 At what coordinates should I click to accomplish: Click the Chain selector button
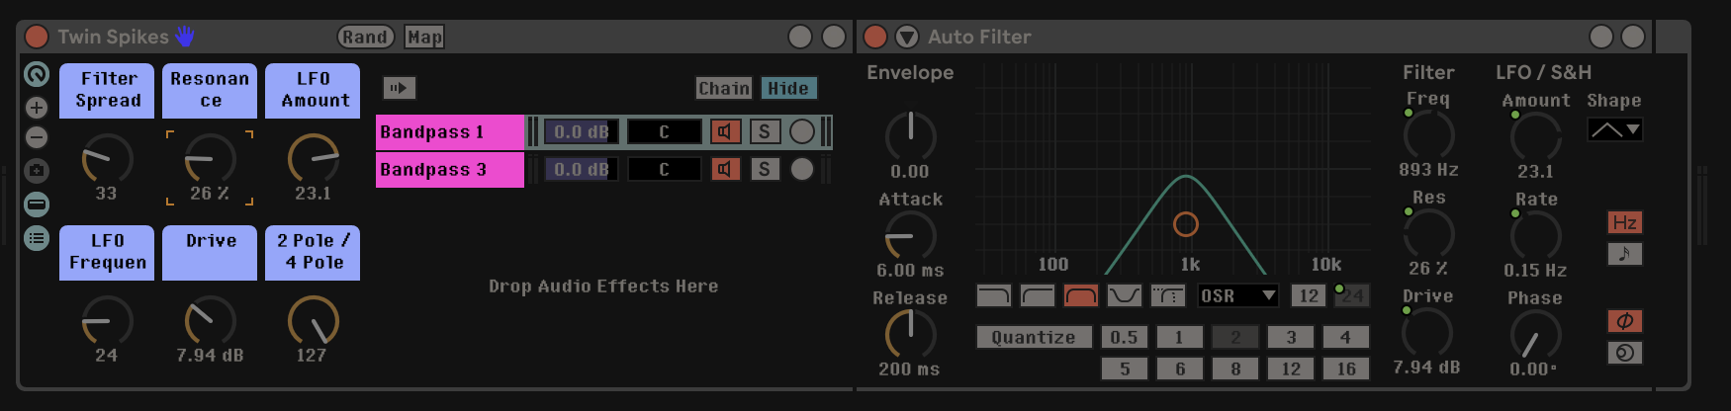(x=724, y=88)
